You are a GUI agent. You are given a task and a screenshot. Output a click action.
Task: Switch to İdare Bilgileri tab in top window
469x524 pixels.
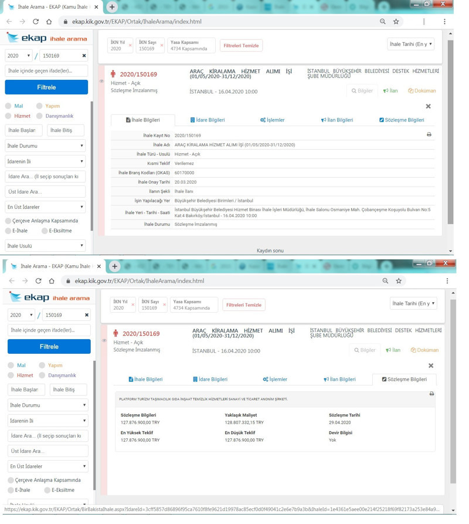[208, 120]
